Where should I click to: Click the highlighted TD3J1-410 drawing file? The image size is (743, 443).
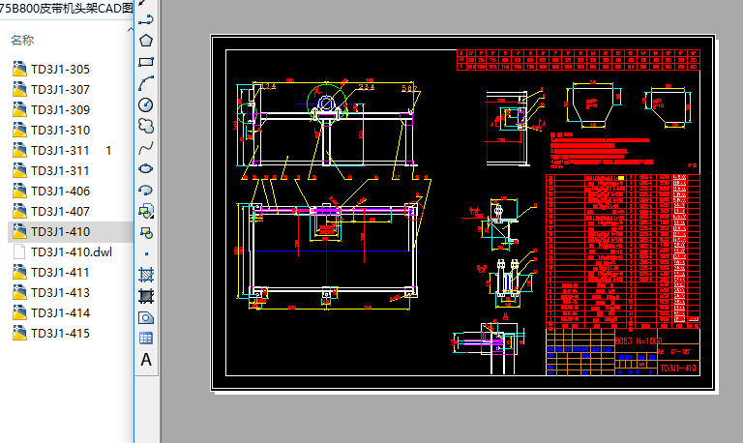(x=71, y=232)
